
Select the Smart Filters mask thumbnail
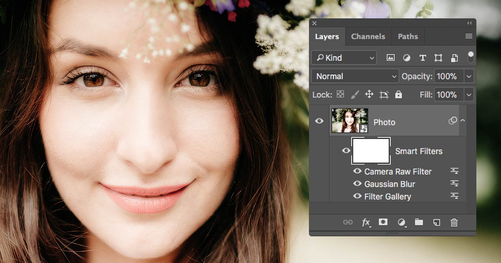[x=371, y=151]
